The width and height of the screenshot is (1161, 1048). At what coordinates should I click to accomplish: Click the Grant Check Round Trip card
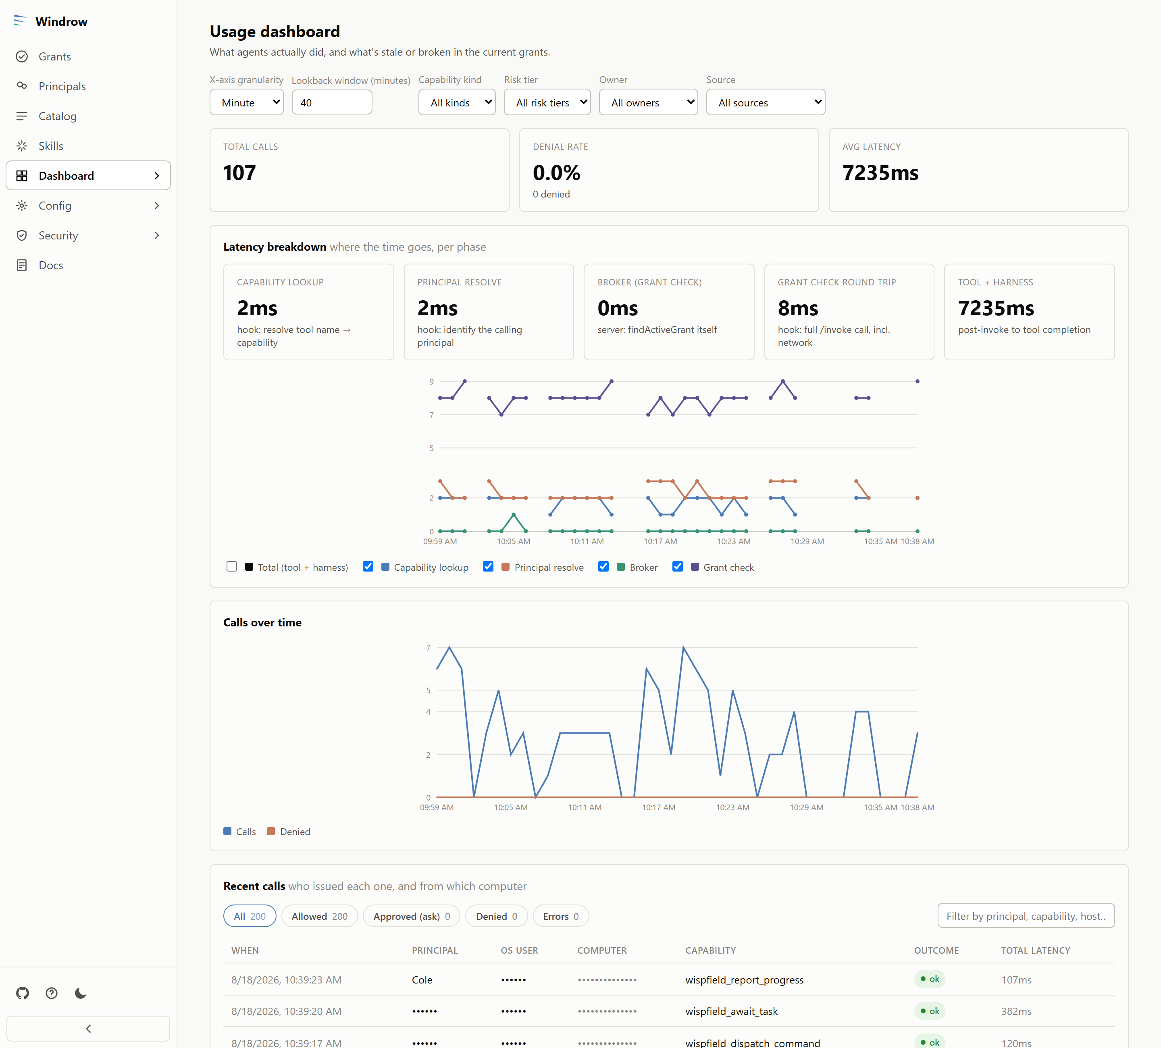point(849,312)
